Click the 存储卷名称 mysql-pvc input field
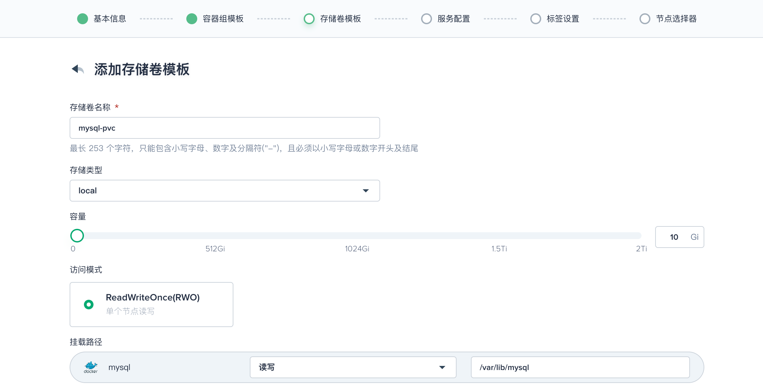Viewport: 763px width, 384px height. [x=225, y=128]
